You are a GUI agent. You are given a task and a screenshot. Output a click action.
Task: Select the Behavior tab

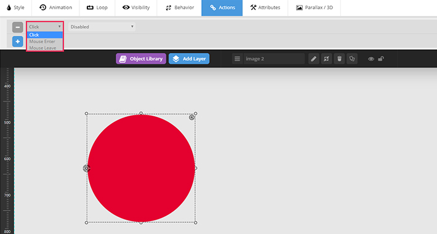(180, 7)
